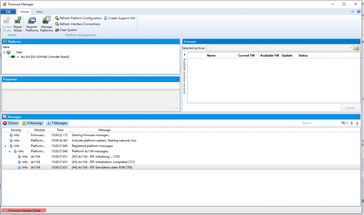Open the Selected archive dropdown

[351, 48]
